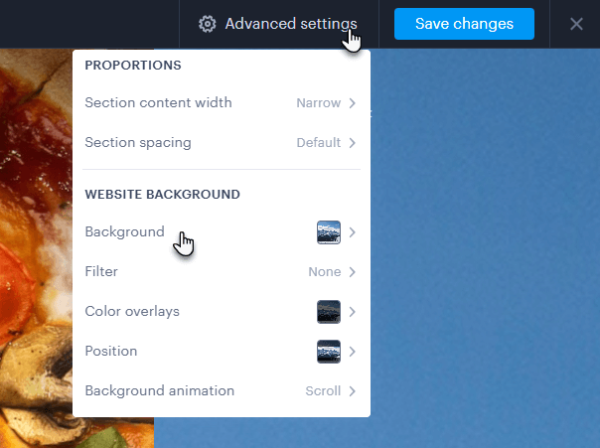The image size is (600, 448).
Task: Click the Position preview thumbnail
Action: (x=329, y=352)
